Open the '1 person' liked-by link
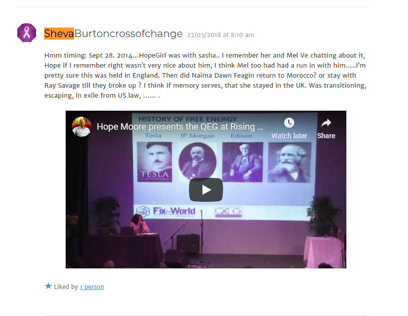Screen dimensions: 408x316 92,287
